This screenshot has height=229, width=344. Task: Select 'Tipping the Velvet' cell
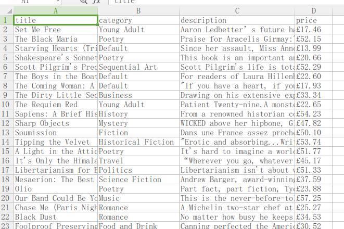(56, 142)
